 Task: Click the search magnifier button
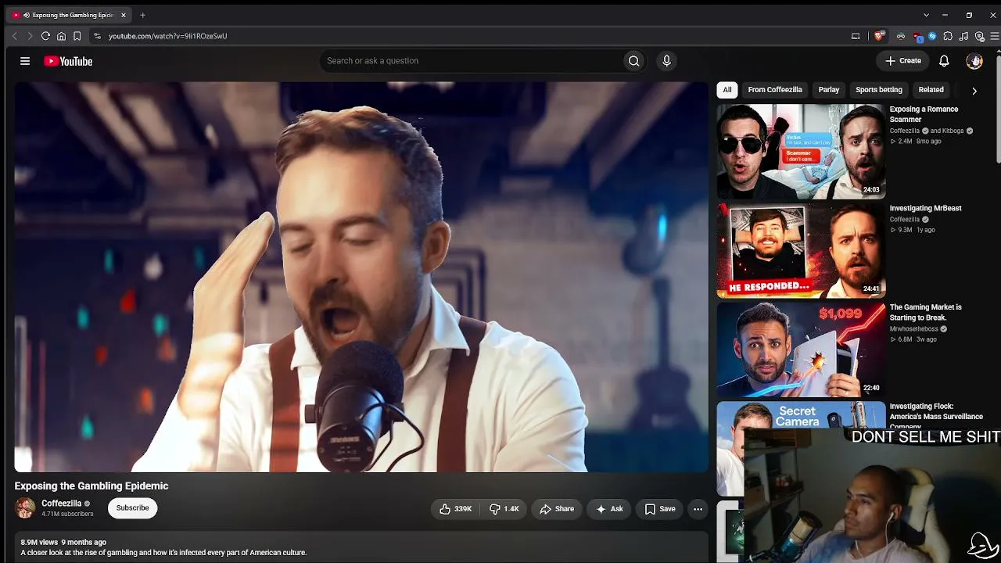633,61
